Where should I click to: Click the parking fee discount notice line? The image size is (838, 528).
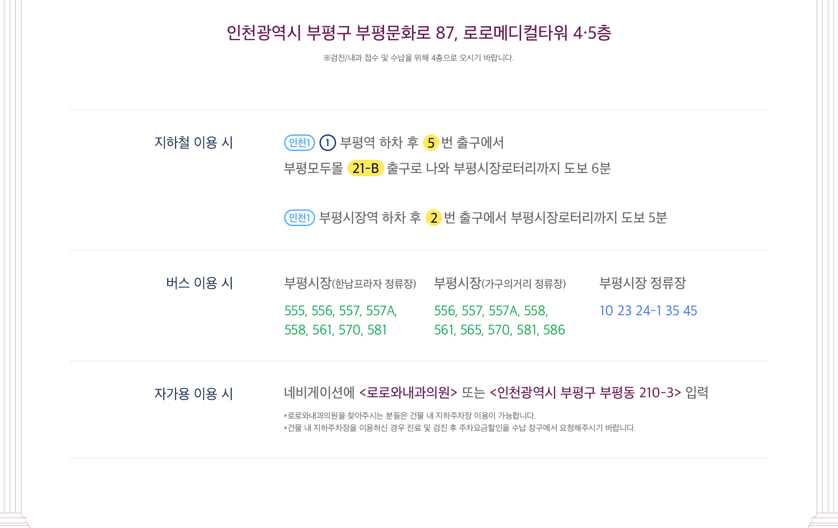pyautogui.click(x=460, y=428)
